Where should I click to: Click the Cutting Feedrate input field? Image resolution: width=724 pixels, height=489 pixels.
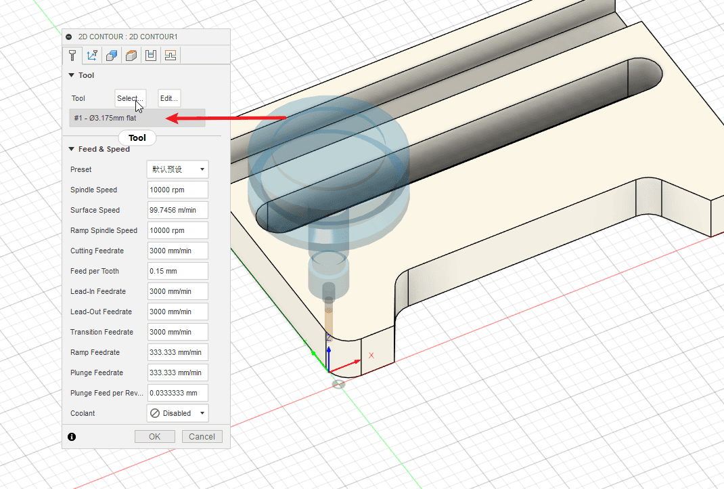click(177, 251)
